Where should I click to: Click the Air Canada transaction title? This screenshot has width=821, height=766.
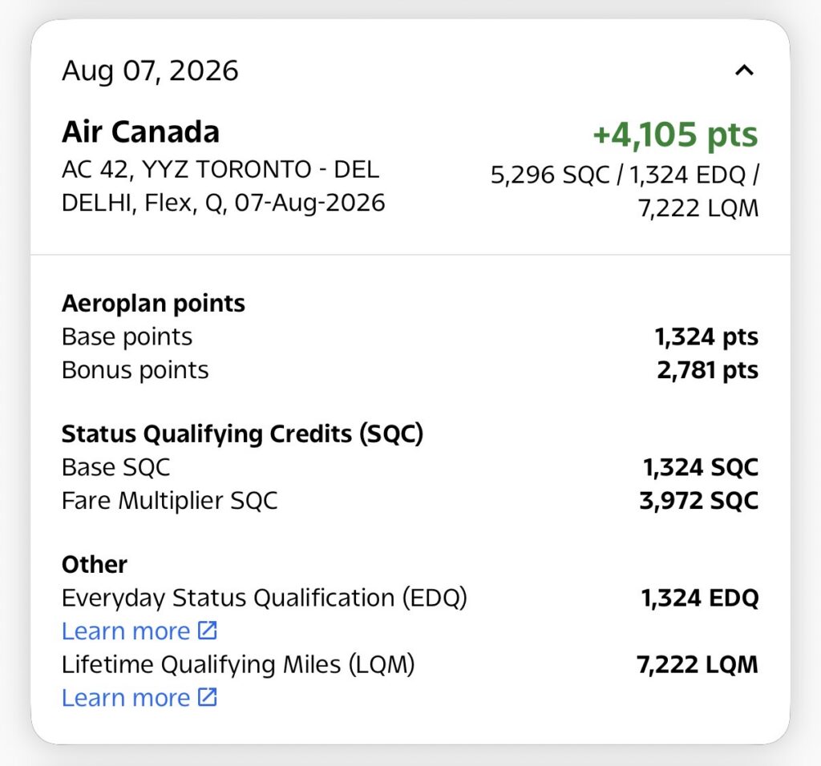click(x=140, y=132)
